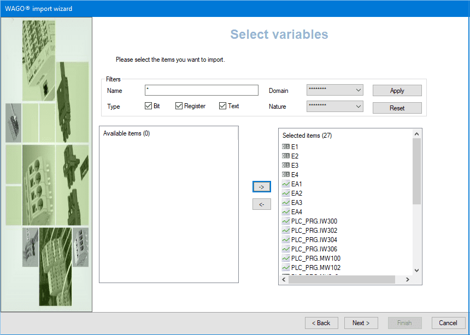Click the bit icon beside E3
The width and height of the screenshot is (470, 335).
pos(286,166)
